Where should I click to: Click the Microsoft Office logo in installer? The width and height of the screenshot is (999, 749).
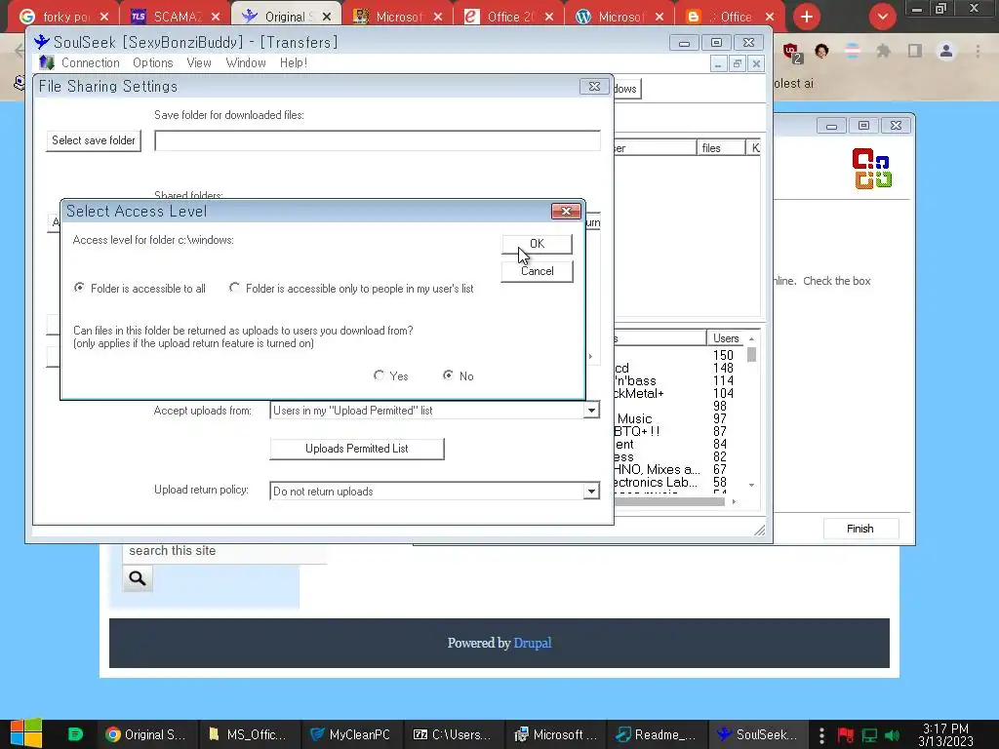click(872, 169)
